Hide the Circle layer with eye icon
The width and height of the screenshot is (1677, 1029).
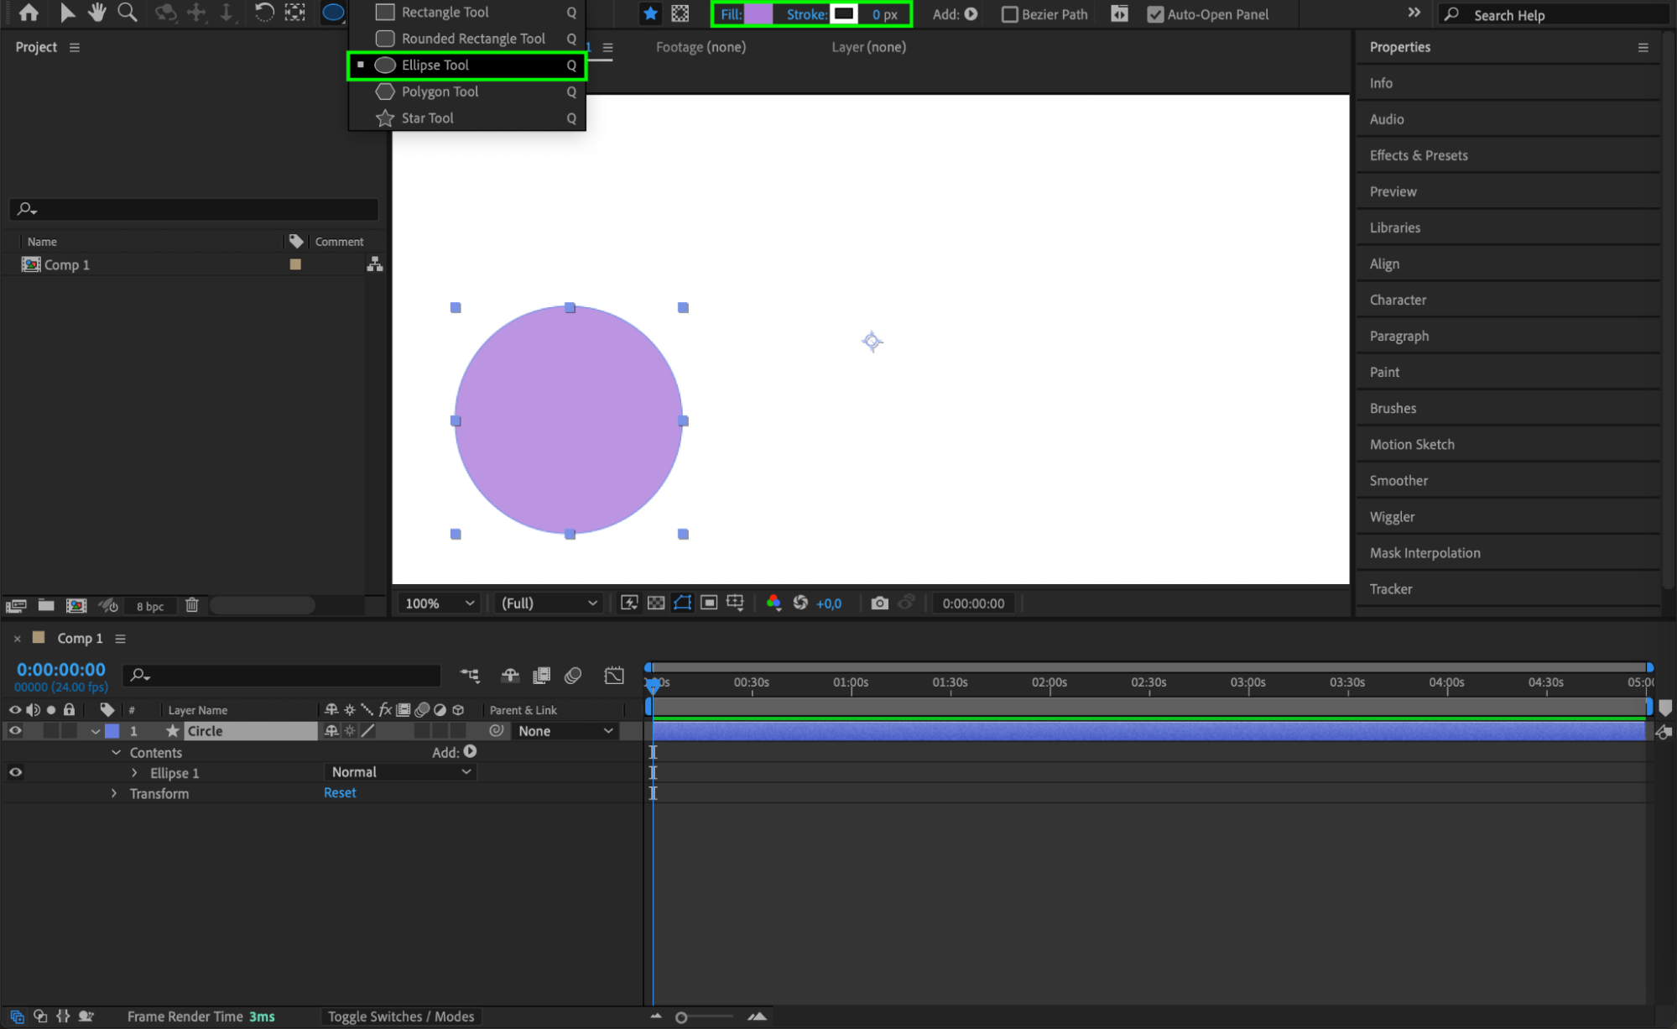pos(15,731)
